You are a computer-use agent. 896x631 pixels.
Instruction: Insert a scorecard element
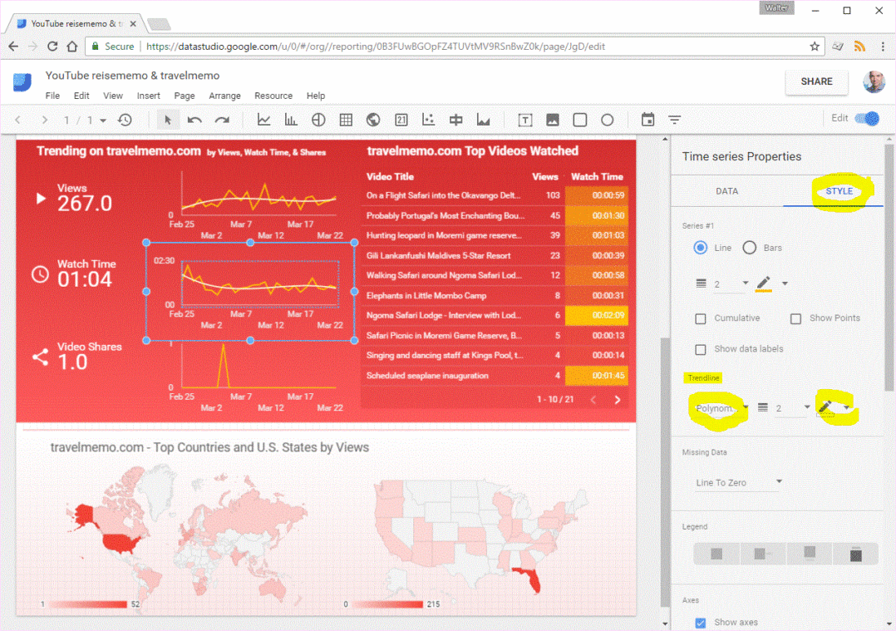pos(401,121)
